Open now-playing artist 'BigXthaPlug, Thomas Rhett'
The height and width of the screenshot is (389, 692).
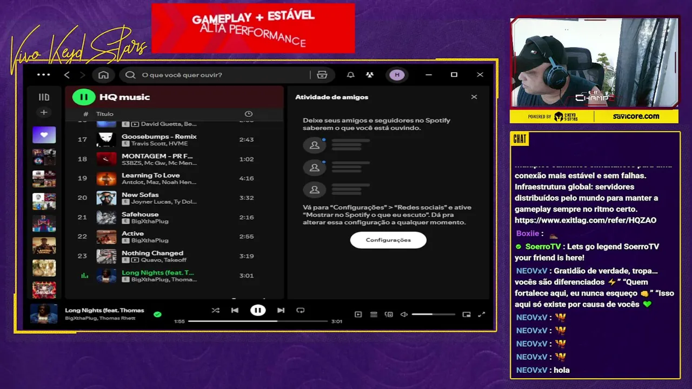100,318
